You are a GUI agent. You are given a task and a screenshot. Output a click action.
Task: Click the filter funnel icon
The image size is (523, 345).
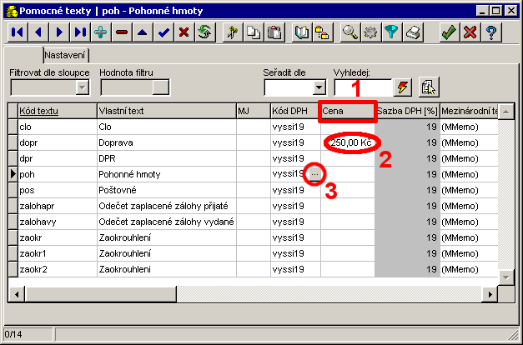pyautogui.click(x=392, y=32)
